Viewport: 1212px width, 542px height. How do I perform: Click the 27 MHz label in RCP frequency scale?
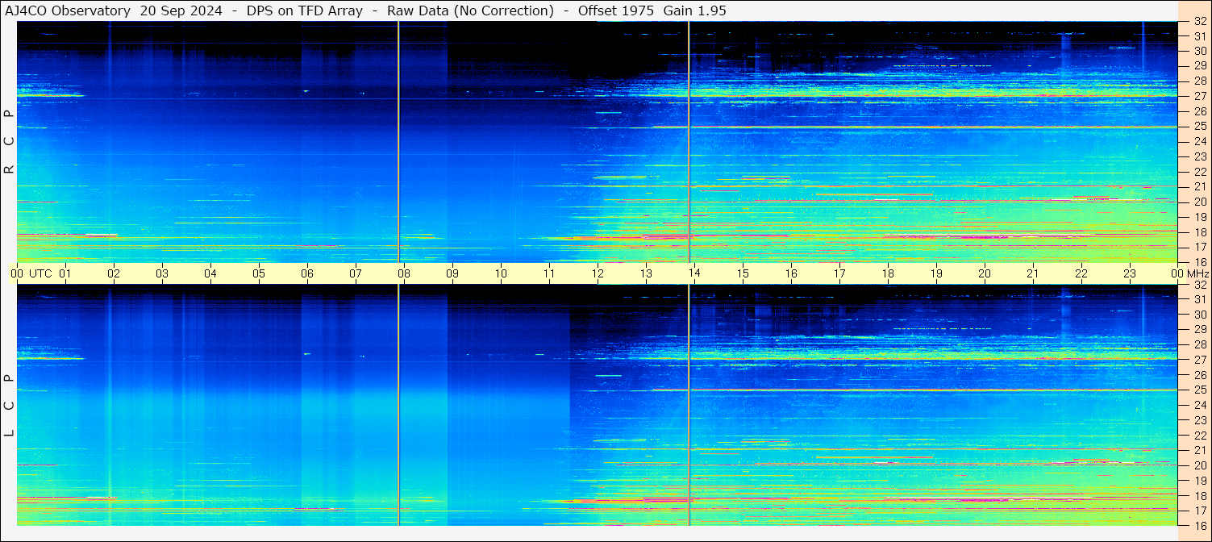pos(1200,96)
